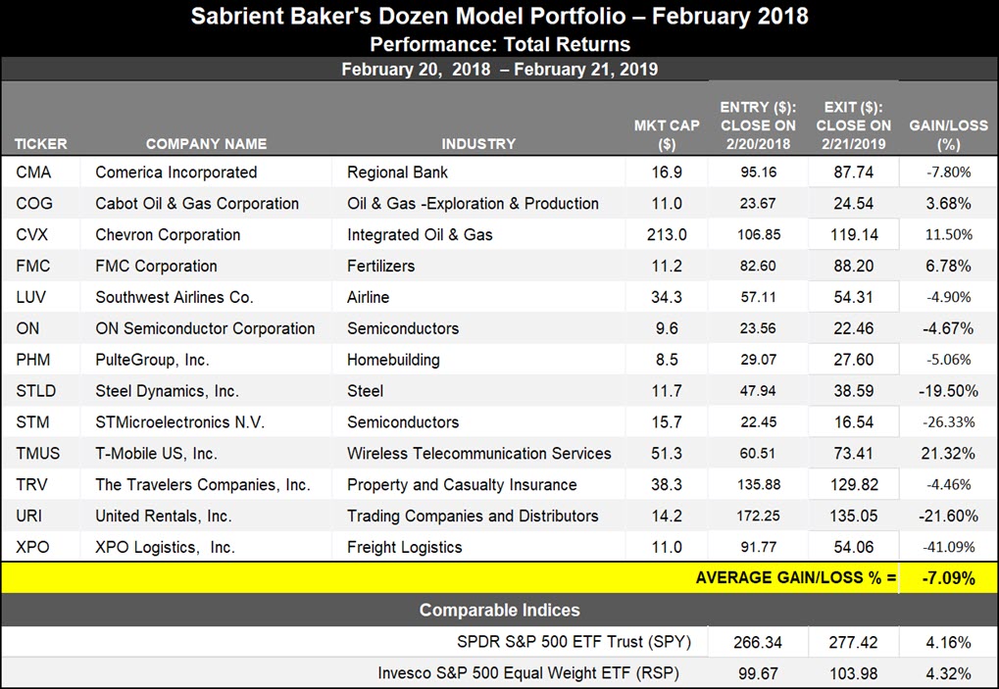The image size is (999, 689).
Task: Select 'XPO Logistics, Inc.' company name
Action: click(166, 546)
